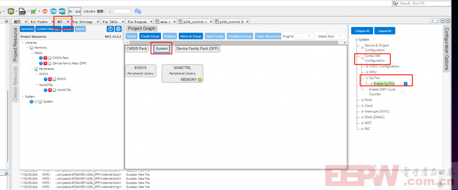Check Enable DWT Cycle Counter checkbox

pos(403,92)
